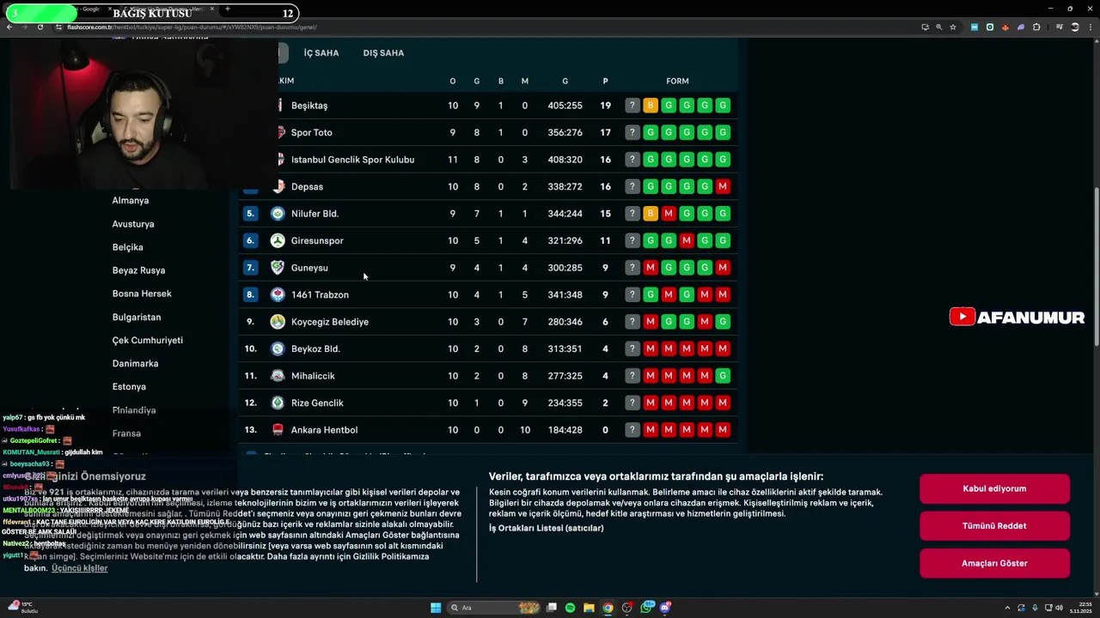This screenshot has height=618, width=1100.
Task: Open Discord from the taskbar
Action: [x=665, y=608]
